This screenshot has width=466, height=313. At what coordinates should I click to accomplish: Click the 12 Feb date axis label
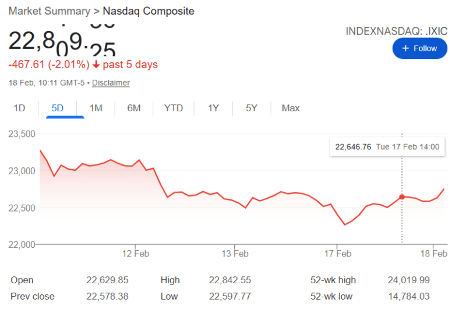click(135, 254)
